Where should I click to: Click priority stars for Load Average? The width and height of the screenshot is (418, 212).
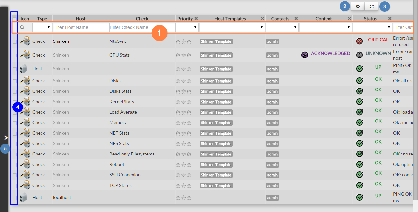[x=183, y=112]
